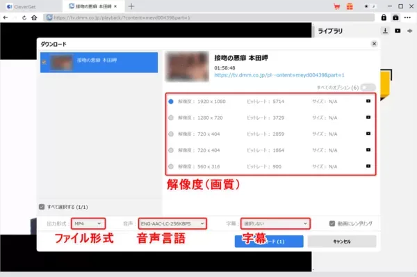The image size is (417, 277).
Task: Open the gift box icon
Action: [350, 6]
